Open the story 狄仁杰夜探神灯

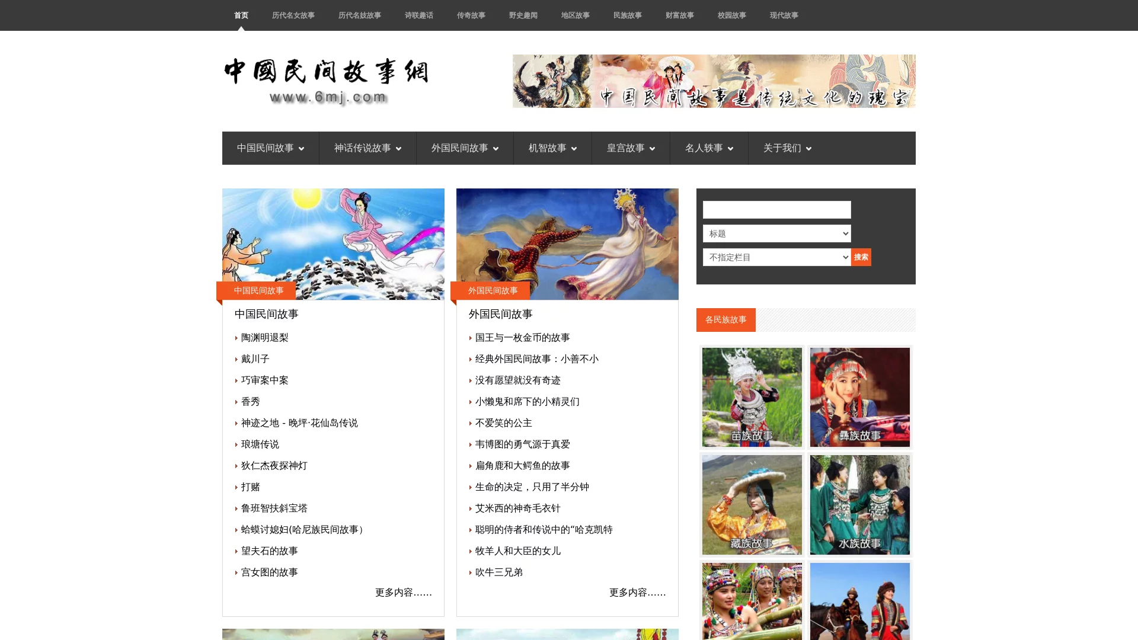[x=274, y=466]
